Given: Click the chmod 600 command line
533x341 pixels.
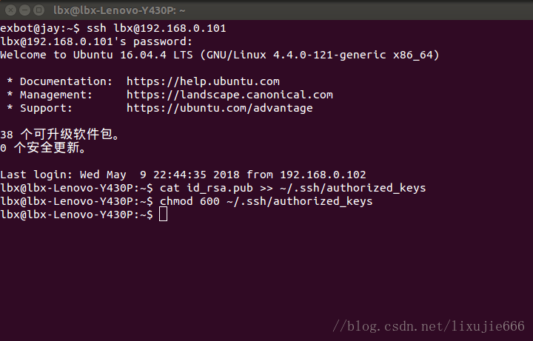Looking at the screenshot, I should pyautogui.click(x=187, y=201).
